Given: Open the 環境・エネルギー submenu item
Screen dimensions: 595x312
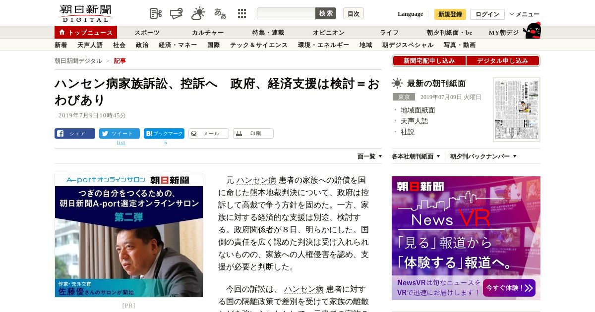Looking at the screenshot, I should [324, 45].
